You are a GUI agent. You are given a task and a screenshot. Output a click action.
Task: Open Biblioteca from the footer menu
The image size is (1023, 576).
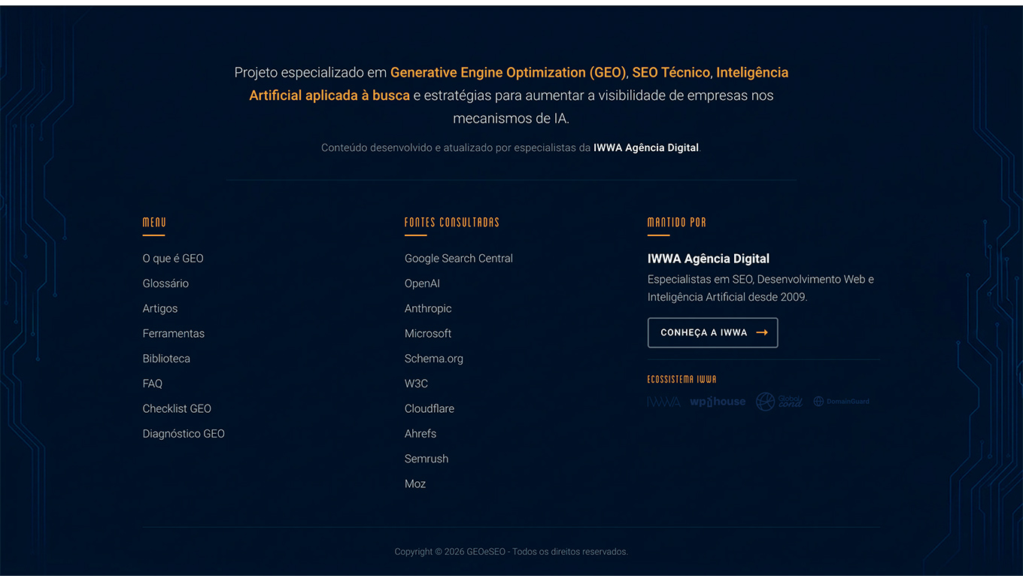(166, 359)
